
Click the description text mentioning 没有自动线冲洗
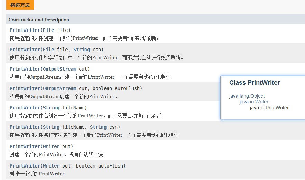[x=57, y=154]
